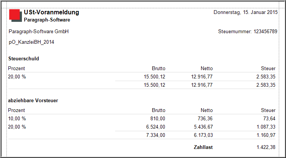The height and width of the screenshot is (158, 286).
Task: Click the Zahllast label
Action: click(x=203, y=147)
